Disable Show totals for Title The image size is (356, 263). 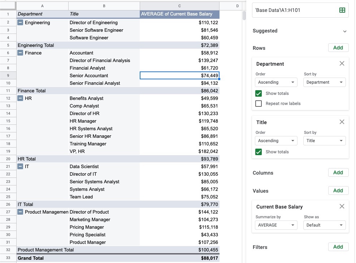pyautogui.click(x=258, y=152)
